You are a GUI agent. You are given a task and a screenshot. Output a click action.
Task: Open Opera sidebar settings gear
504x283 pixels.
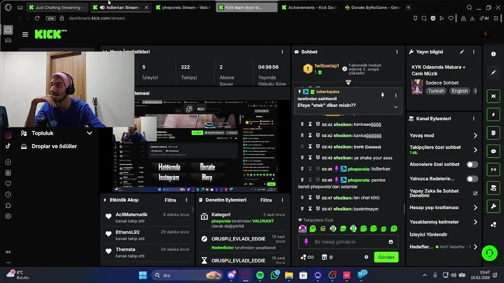[x=8, y=216]
